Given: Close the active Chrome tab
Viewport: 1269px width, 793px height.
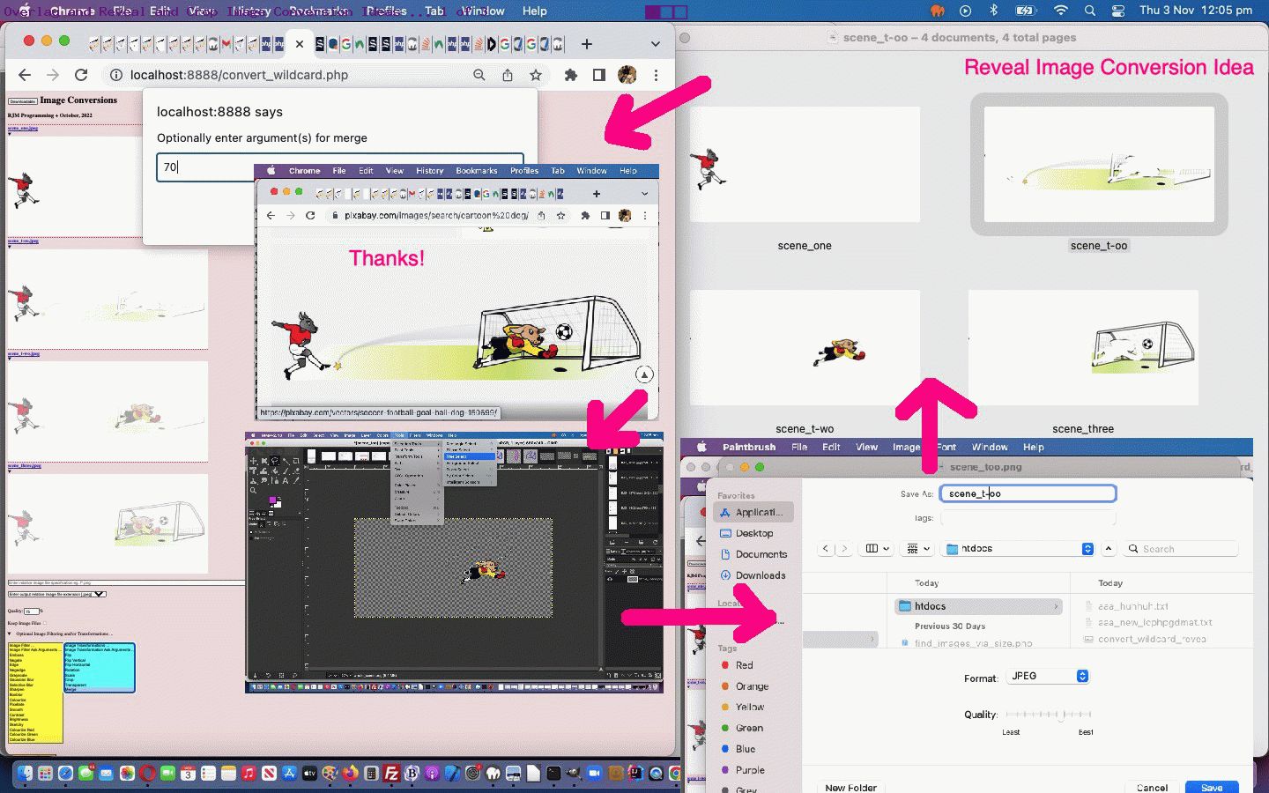Looking at the screenshot, I should (x=300, y=43).
